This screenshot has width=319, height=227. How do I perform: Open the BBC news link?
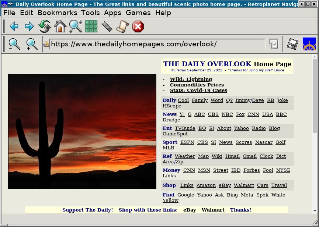pyautogui.click(x=281, y=114)
